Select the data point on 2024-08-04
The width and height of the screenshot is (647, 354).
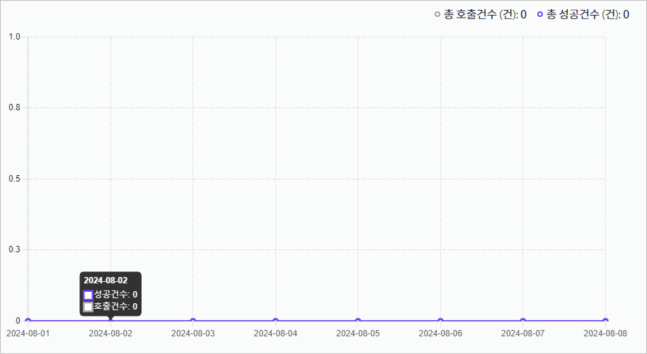(275, 321)
